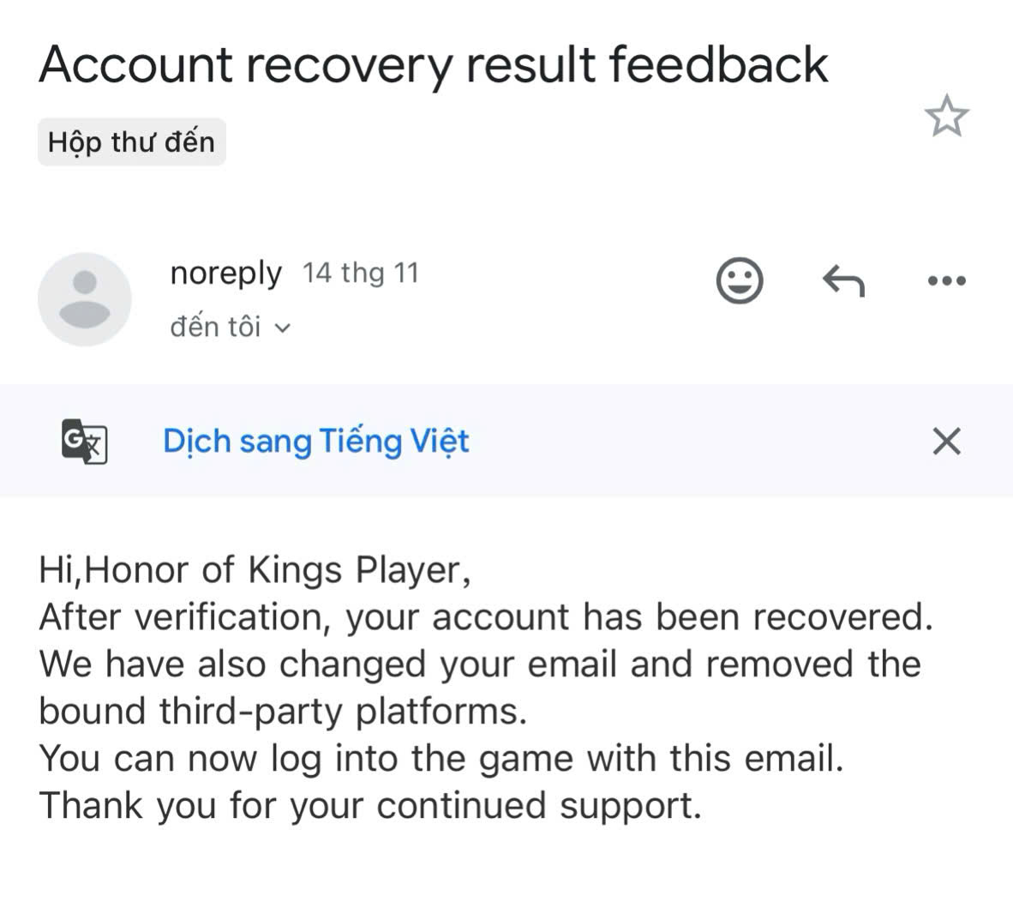
Task: Open the emoji reaction picker
Action: point(739,280)
